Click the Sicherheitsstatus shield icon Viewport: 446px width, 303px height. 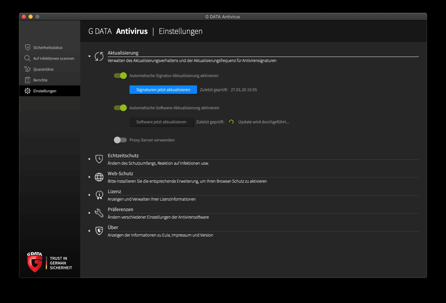[x=28, y=47]
